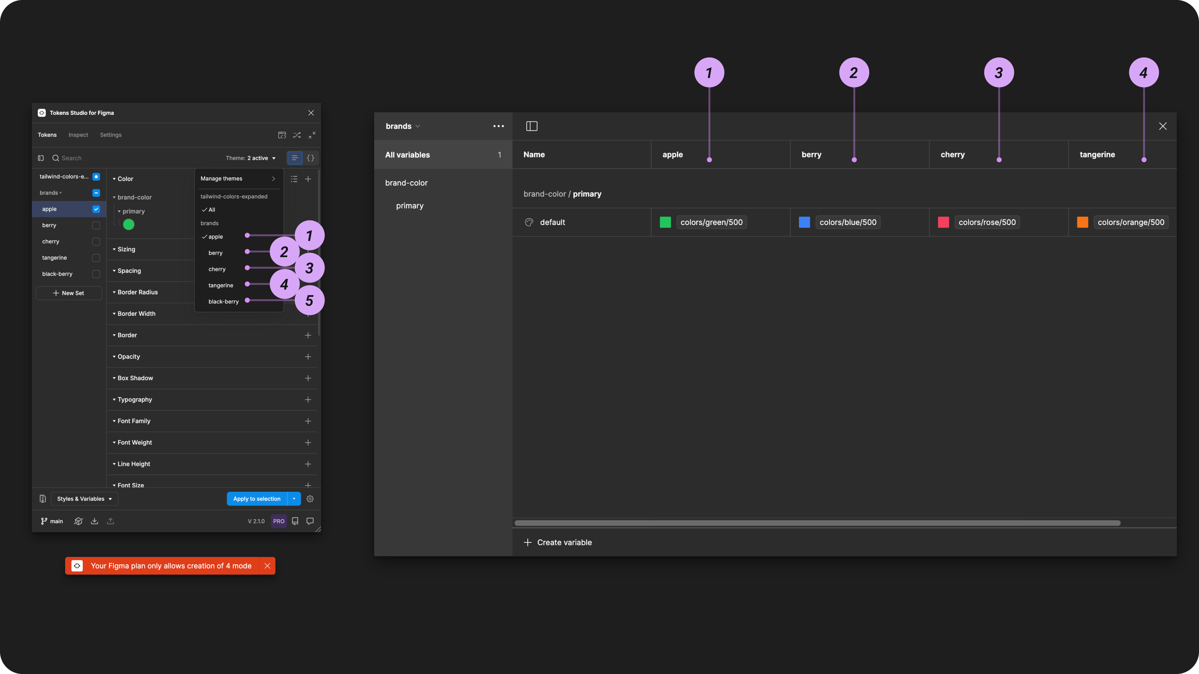
Task: Click Create variable
Action: click(x=558, y=542)
